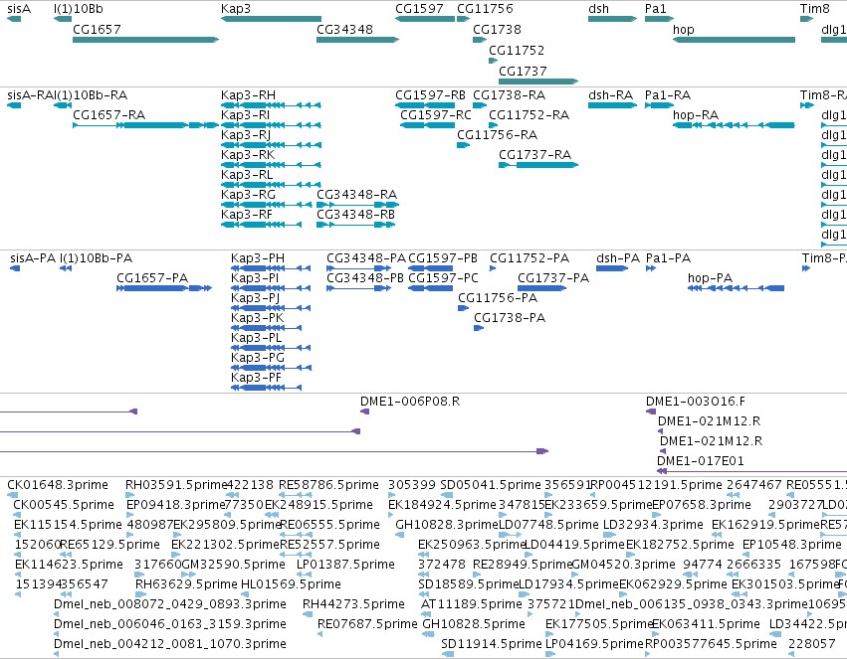Click the CG1737 gene bar
Viewport: 847px width, 659px height.
538,82
